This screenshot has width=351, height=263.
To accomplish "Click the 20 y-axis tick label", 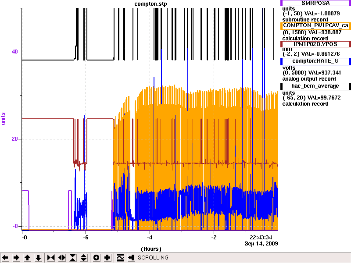I will point(14,139).
